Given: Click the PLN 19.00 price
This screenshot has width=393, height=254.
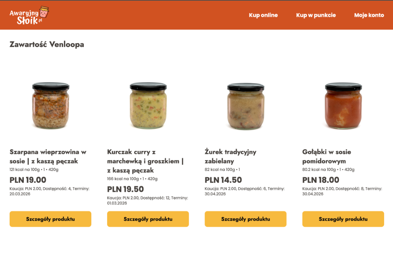Looking at the screenshot, I should tap(28, 180).
